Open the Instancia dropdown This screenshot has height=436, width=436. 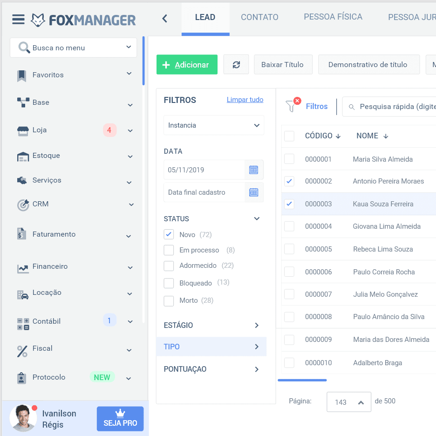[x=213, y=125]
